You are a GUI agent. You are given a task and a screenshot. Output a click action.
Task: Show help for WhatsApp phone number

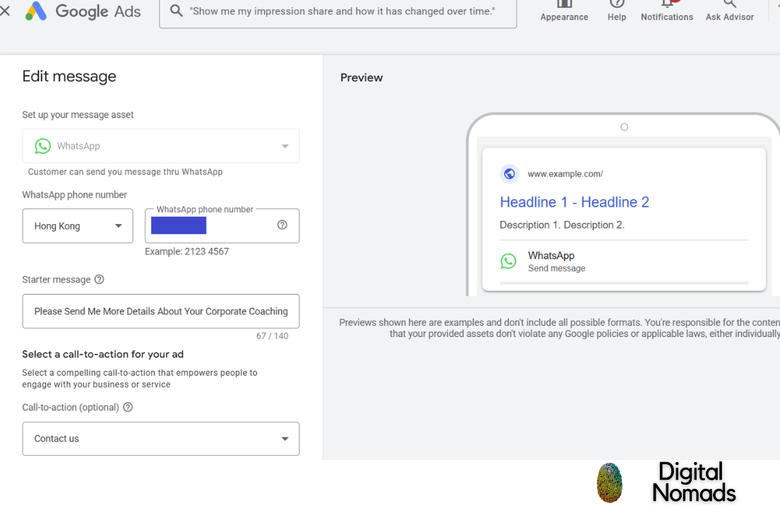point(282,225)
